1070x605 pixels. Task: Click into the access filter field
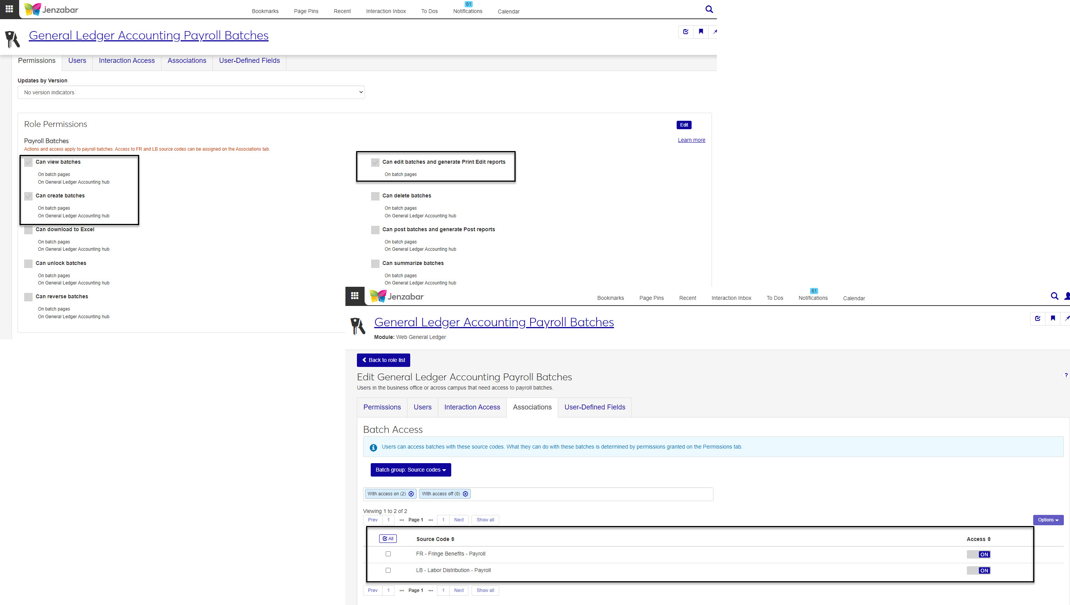pyautogui.click(x=590, y=494)
